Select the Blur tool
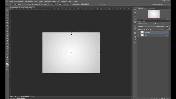The image size is (176, 99). (x=7, y=41)
